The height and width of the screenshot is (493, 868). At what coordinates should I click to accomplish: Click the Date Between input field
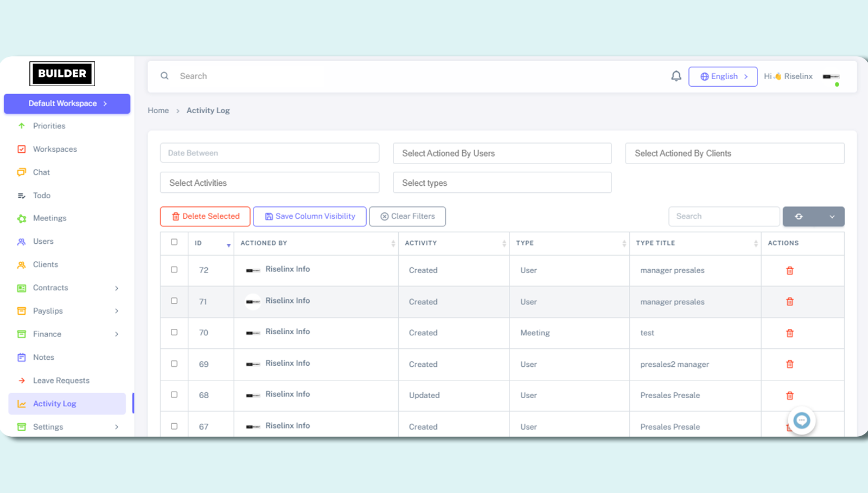pyautogui.click(x=269, y=153)
